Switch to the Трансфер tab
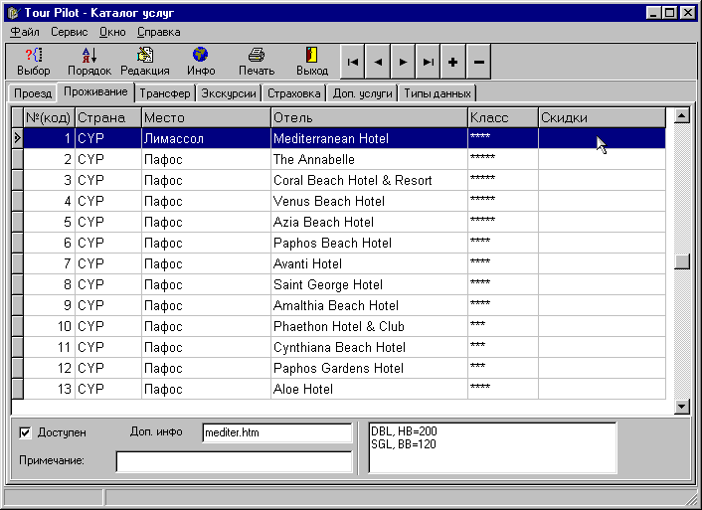Viewport: 702px width, 510px height. point(165,93)
